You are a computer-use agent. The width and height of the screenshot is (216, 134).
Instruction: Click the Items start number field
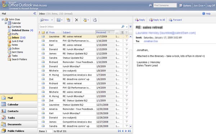[x=49, y=131]
